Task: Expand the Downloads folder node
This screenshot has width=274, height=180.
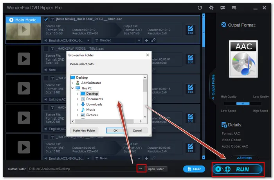Action: pos(78,104)
